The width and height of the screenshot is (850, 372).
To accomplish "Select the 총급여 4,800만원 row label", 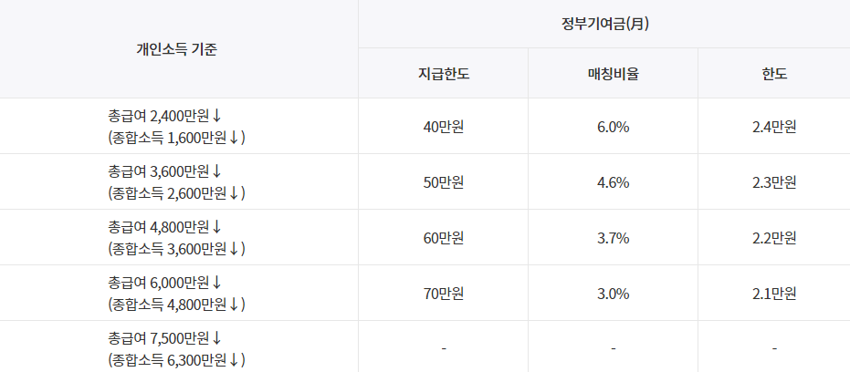I will pos(179,238).
